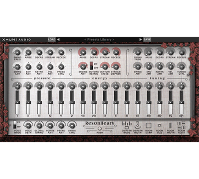Image resolution: width=199 pixels, height=179 pixels.
Task: Click the knob above slider XII
Action: 138,86
